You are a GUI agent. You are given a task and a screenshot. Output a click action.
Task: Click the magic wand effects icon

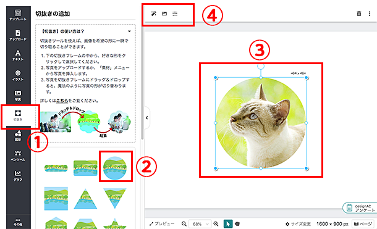(153, 14)
